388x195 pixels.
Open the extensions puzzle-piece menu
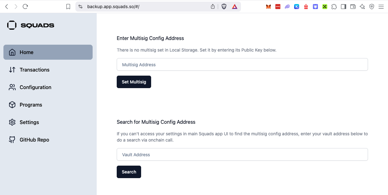pyautogui.click(x=334, y=7)
